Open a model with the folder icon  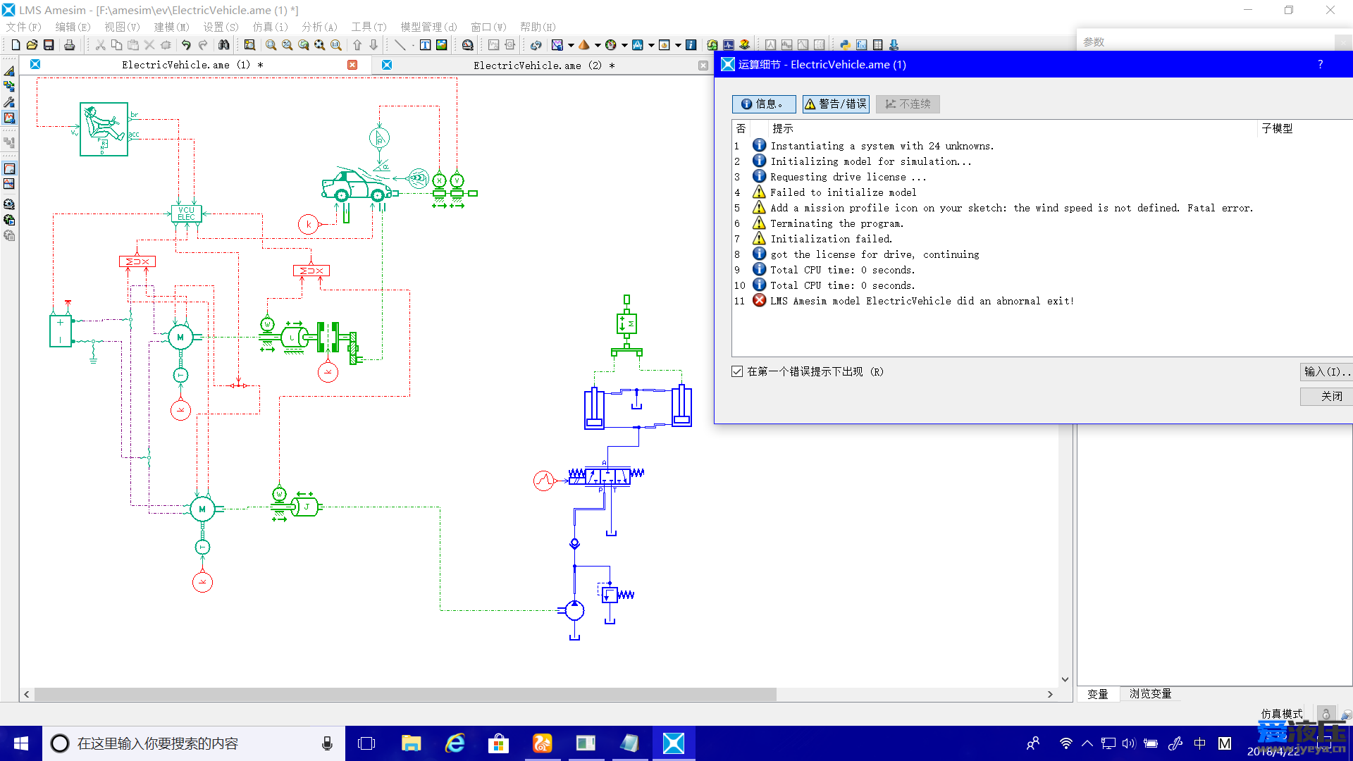[32, 45]
